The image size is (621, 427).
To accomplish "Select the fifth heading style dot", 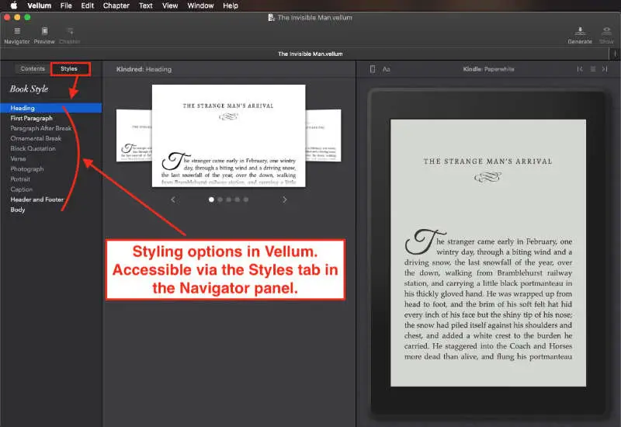I will tap(246, 200).
